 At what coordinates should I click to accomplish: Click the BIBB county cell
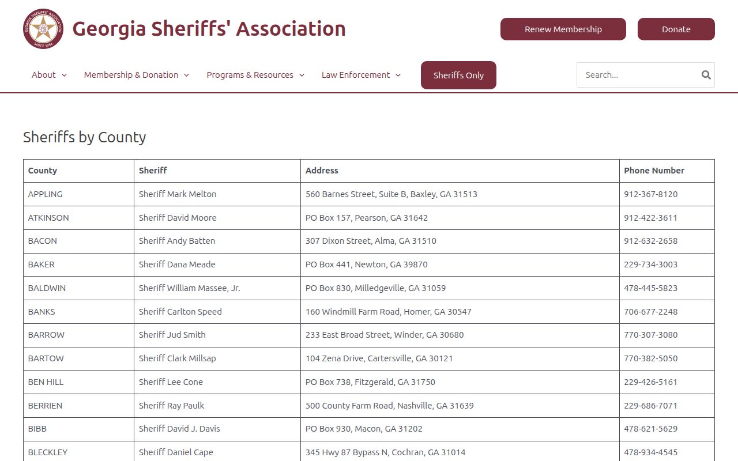point(78,429)
